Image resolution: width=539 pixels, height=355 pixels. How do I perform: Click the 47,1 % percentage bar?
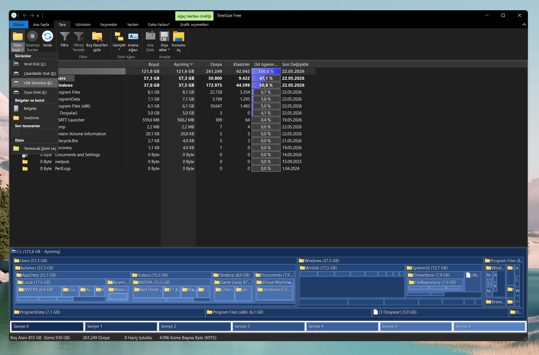(266, 78)
